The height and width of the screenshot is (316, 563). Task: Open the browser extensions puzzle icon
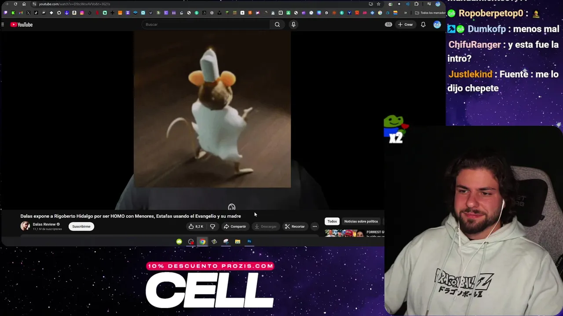pos(417,4)
